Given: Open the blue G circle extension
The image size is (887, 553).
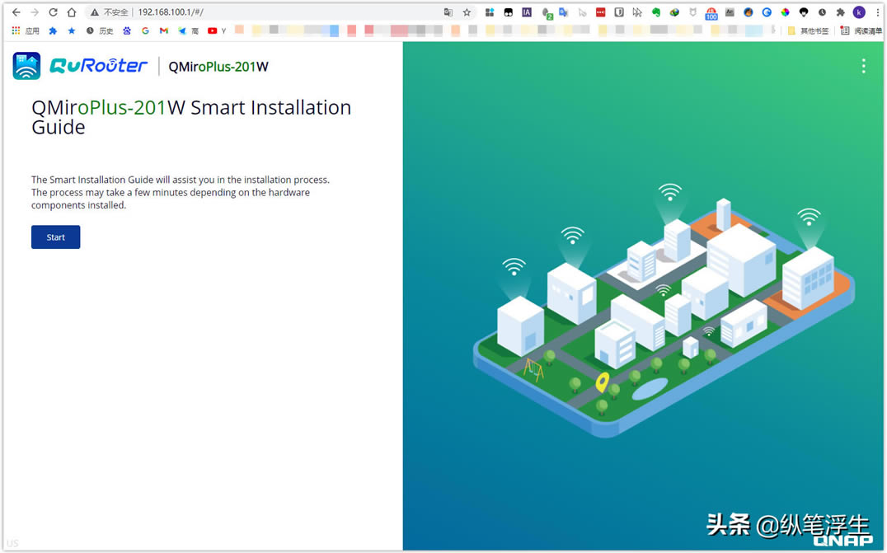Looking at the screenshot, I should click(x=767, y=12).
